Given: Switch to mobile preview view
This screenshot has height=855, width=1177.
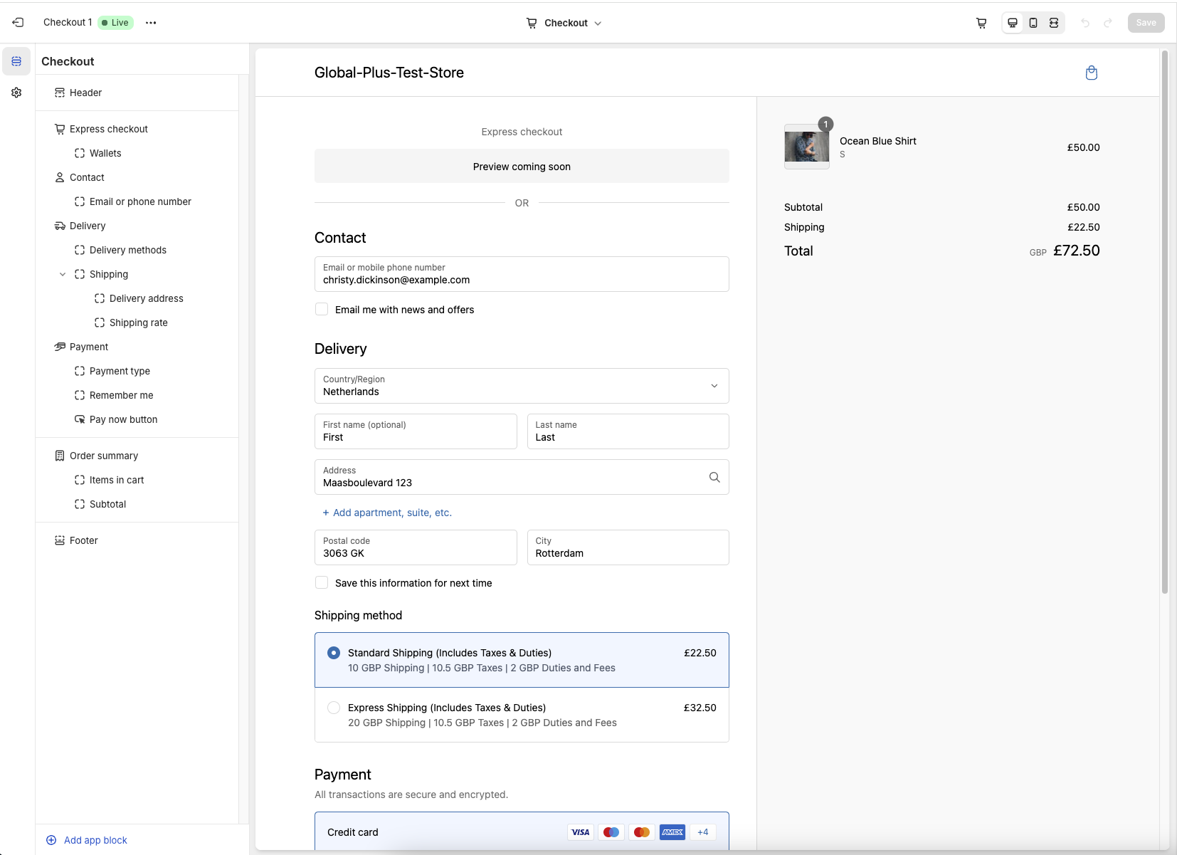Looking at the screenshot, I should coord(1033,23).
